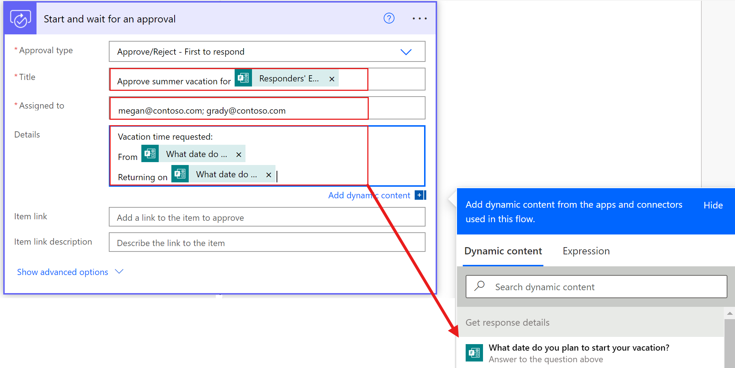Click the search magnifier icon
Screen dimensions: 735x368
click(479, 286)
